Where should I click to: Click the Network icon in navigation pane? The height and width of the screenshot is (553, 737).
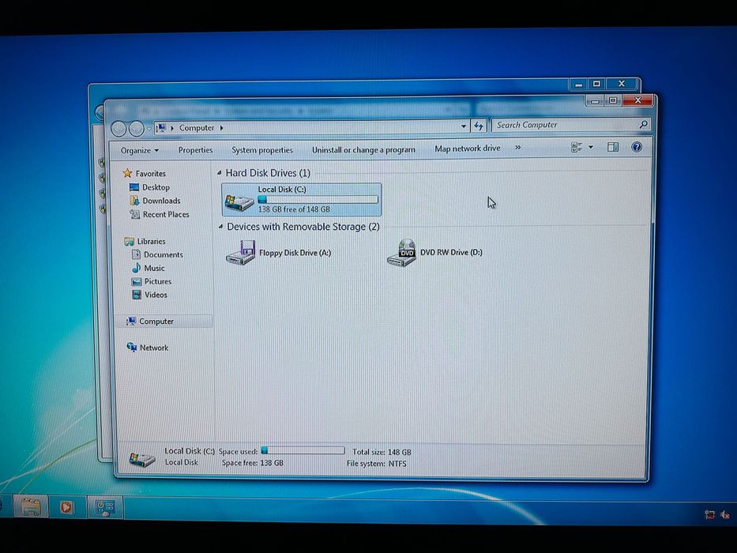point(132,347)
